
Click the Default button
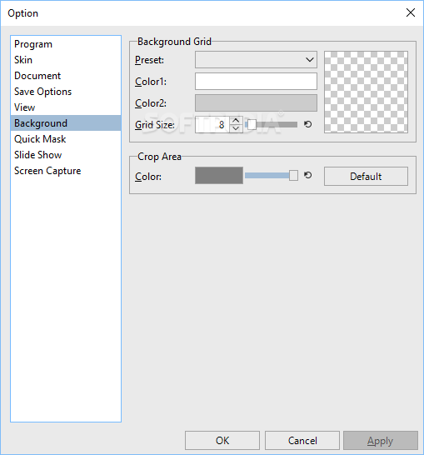366,176
